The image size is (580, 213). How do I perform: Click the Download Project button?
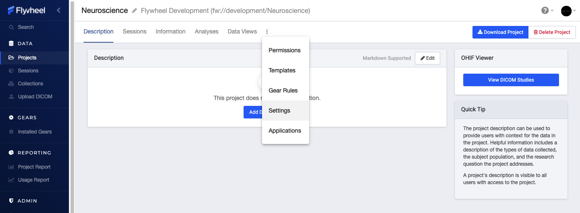point(500,32)
